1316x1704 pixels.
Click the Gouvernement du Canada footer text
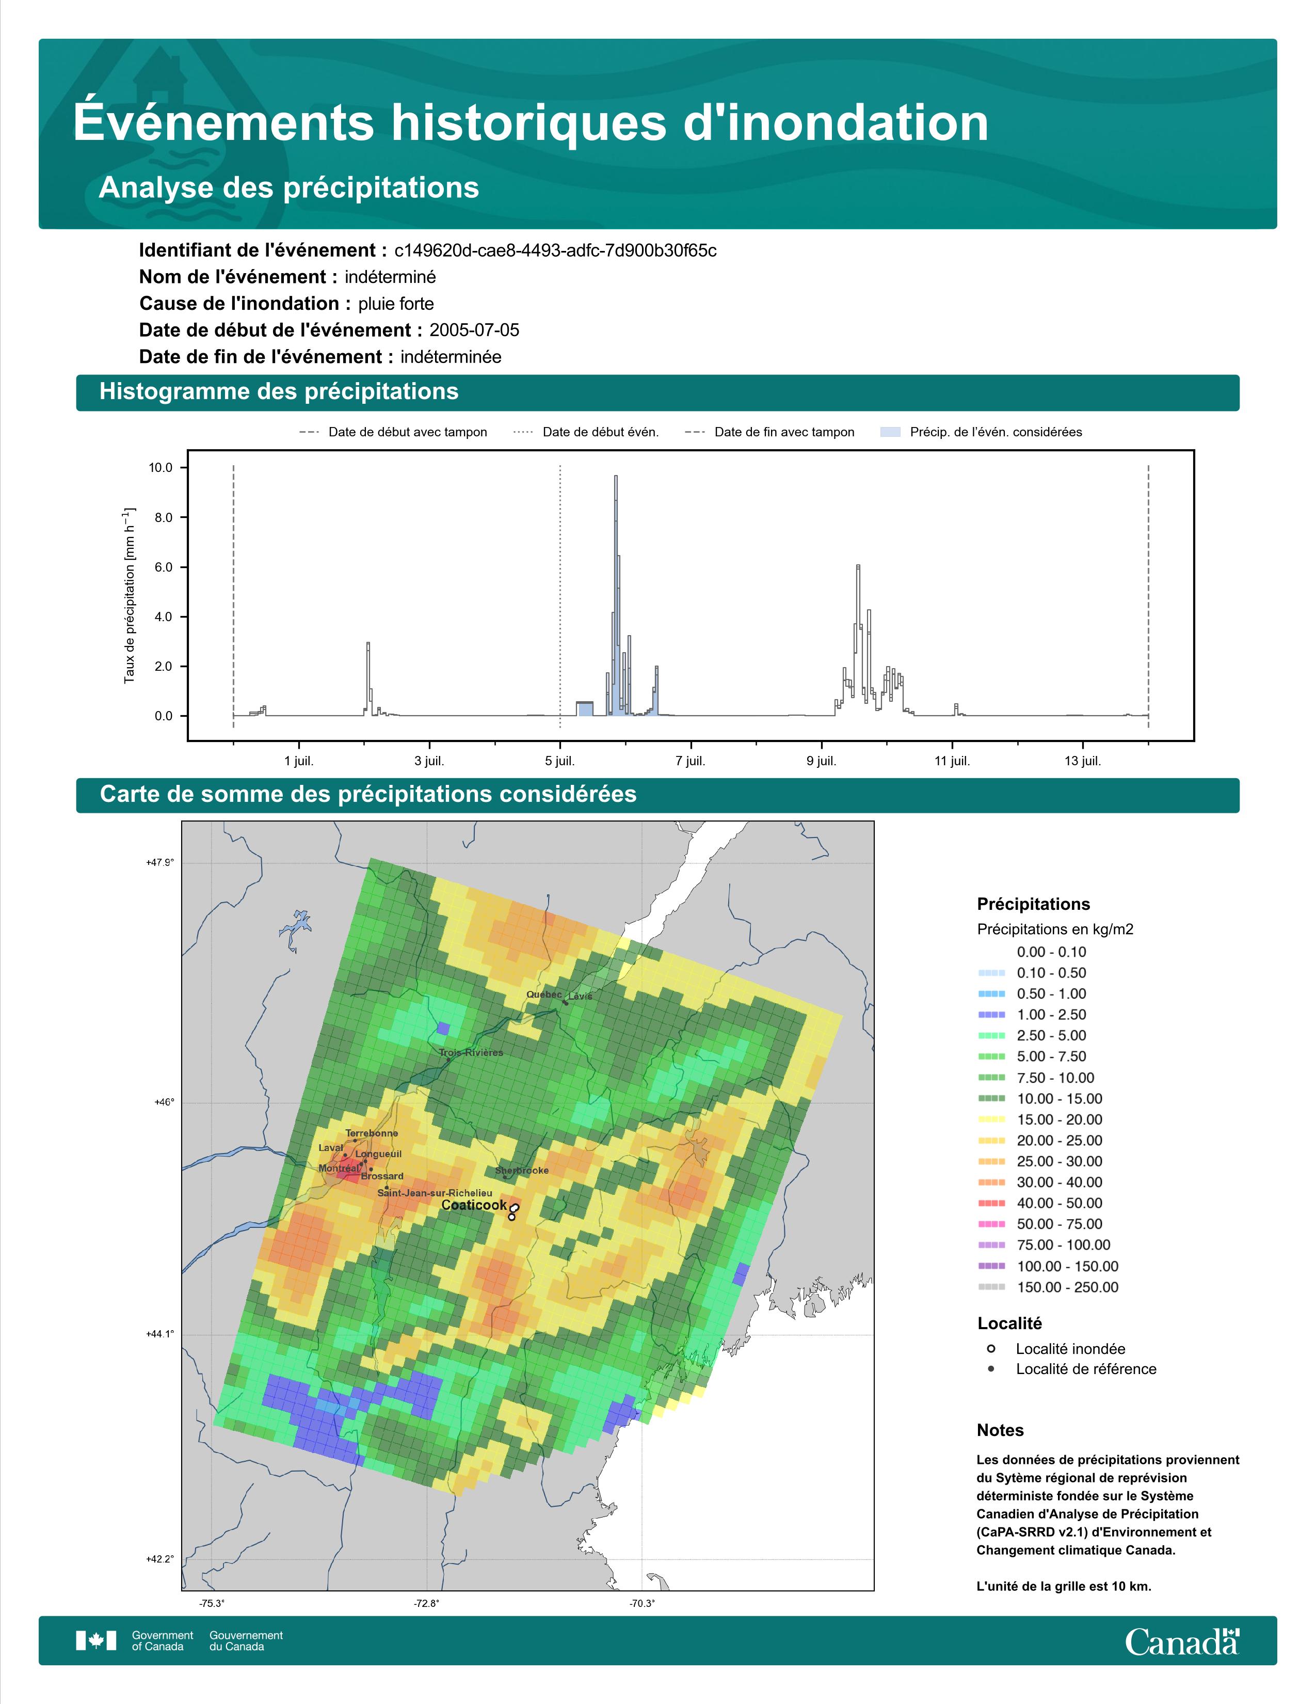pos(246,1641)
